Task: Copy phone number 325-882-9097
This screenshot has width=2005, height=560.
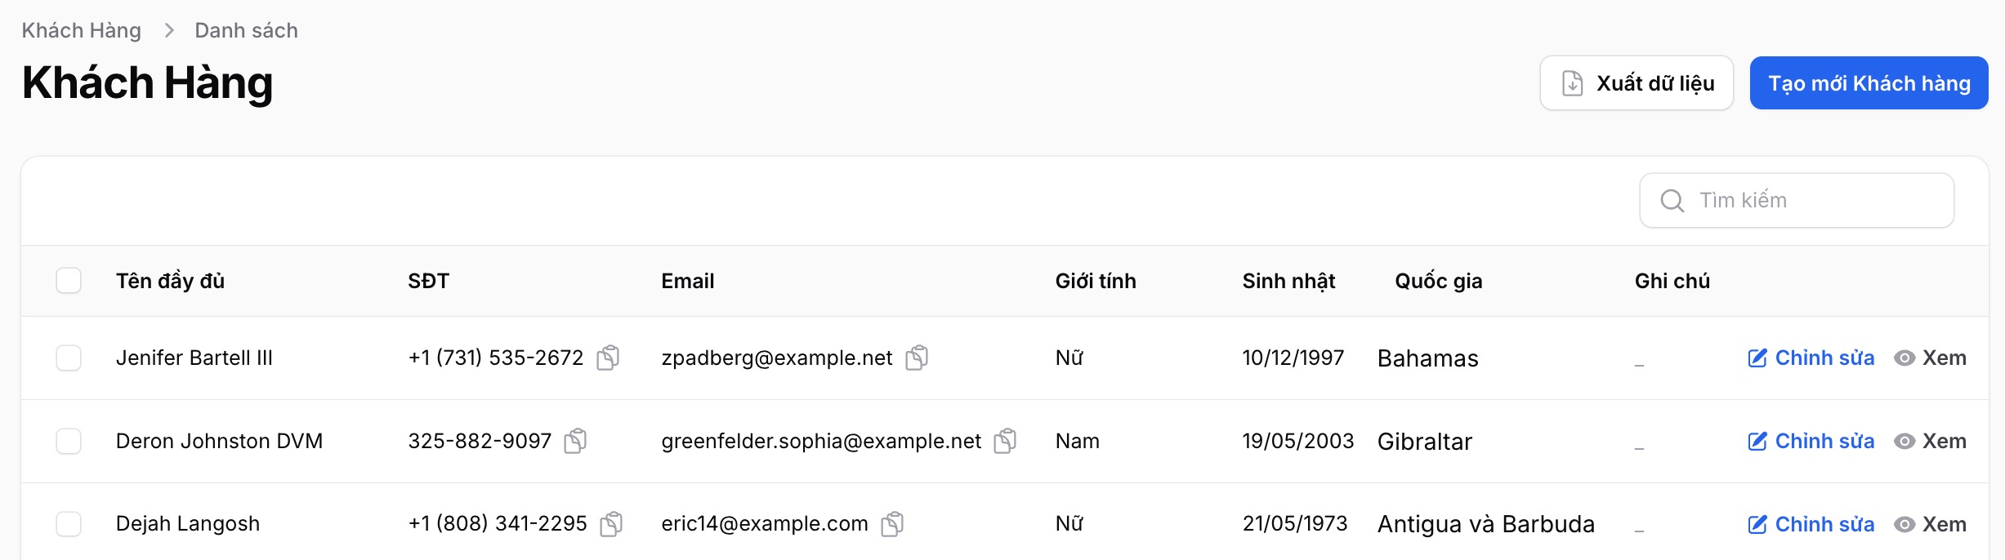Action: point(575,441)
